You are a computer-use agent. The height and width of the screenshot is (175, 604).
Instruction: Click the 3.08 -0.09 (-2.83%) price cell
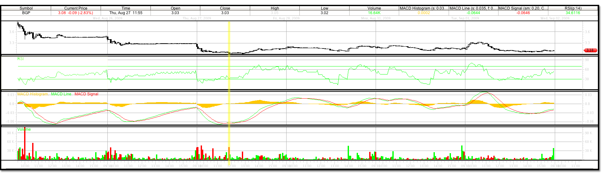coord(76,13)
